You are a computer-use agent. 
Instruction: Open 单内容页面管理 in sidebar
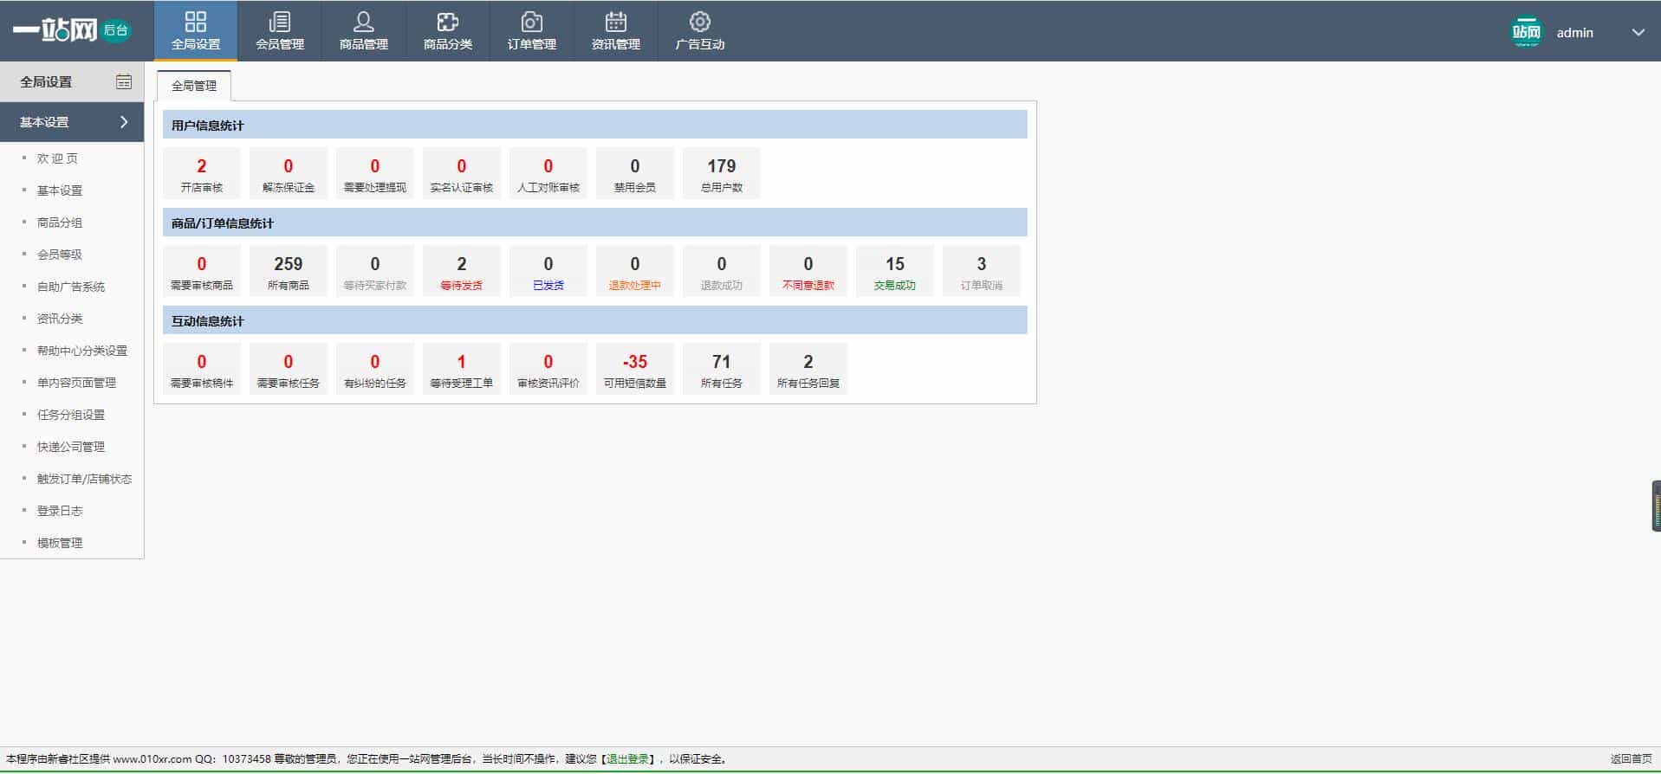(x=76, y=383)
